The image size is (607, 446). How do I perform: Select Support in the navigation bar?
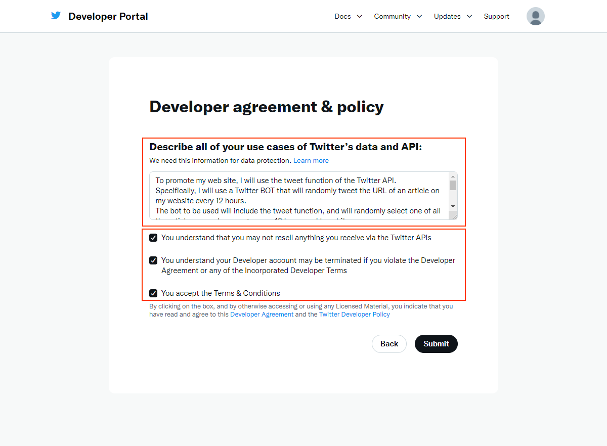pyautogui.click(x=496, y=16)
